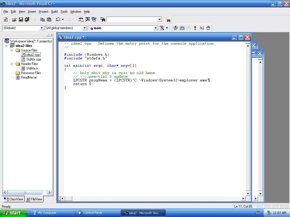Select the Resource Files folder
290x217 pixels.
[31, 73]
